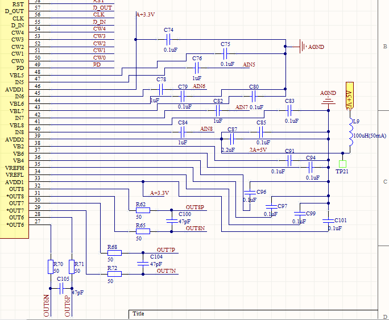The image size is (389, 320).
Task: Select vertical net label OUT6P
Action: tap(68, 306)
